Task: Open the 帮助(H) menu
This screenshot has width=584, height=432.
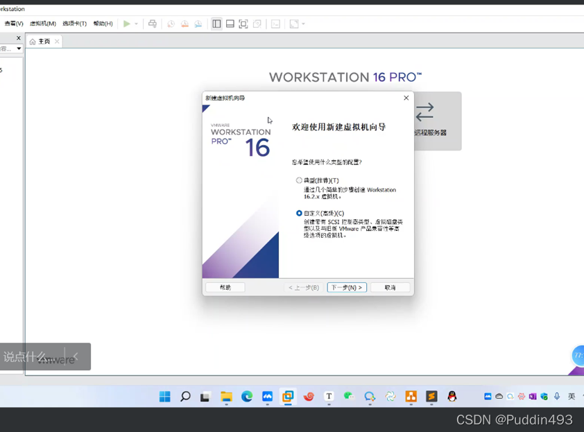Action: click(103, 24)
